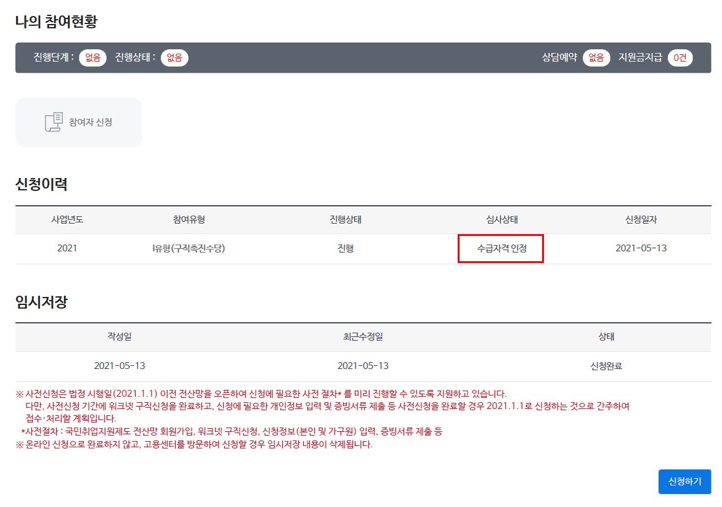Click the 나의 참여현황 heading
The height and width of the screenshot is (507, 722).
[x=56, y=22]
